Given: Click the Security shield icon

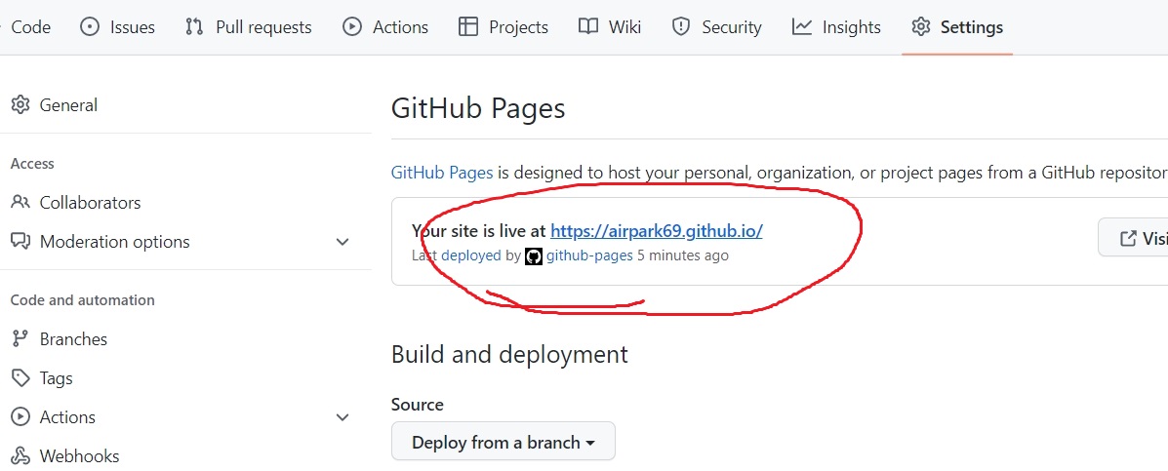Looking at the screenshot, I should click(681, 27).
